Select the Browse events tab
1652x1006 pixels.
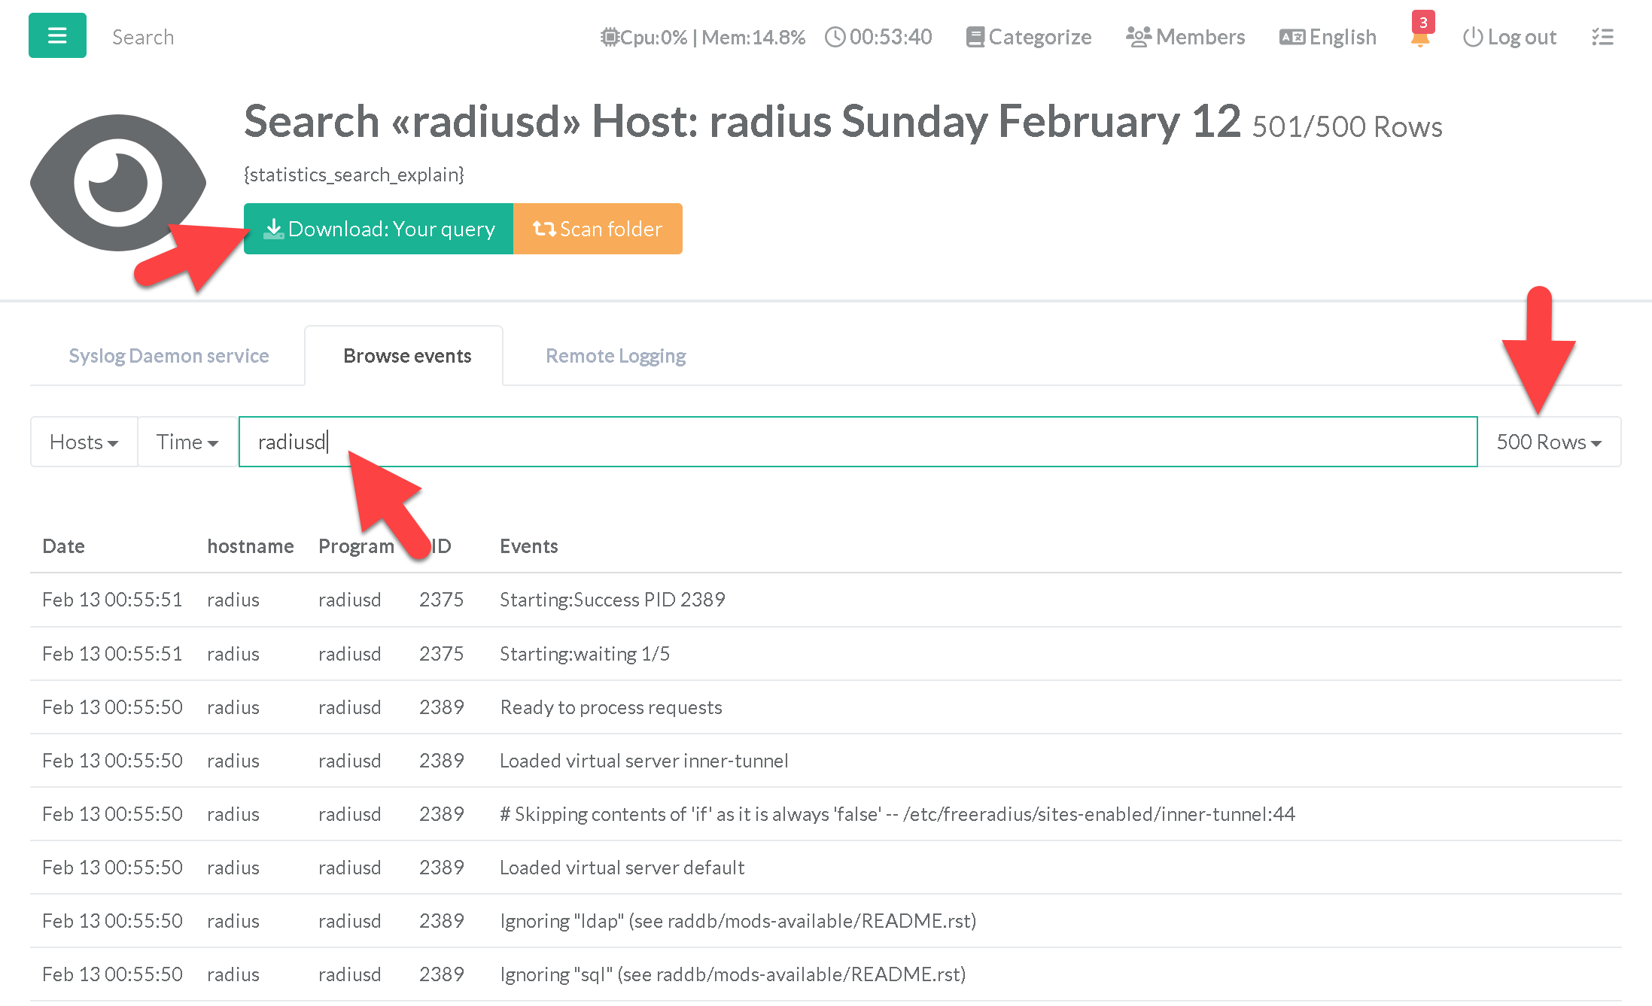[407, 355]
